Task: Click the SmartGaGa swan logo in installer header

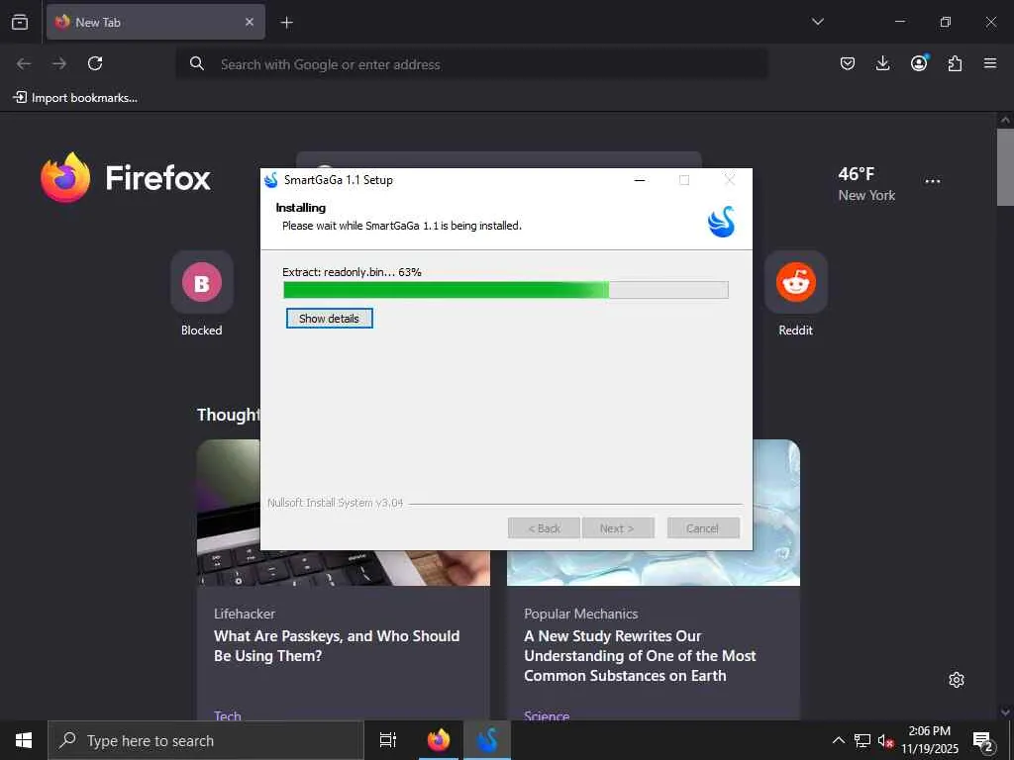Action: tap(721, 222)
